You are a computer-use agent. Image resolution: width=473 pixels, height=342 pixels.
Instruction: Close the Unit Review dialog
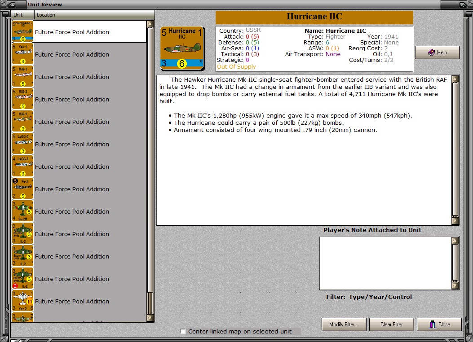tap(439, 324)
